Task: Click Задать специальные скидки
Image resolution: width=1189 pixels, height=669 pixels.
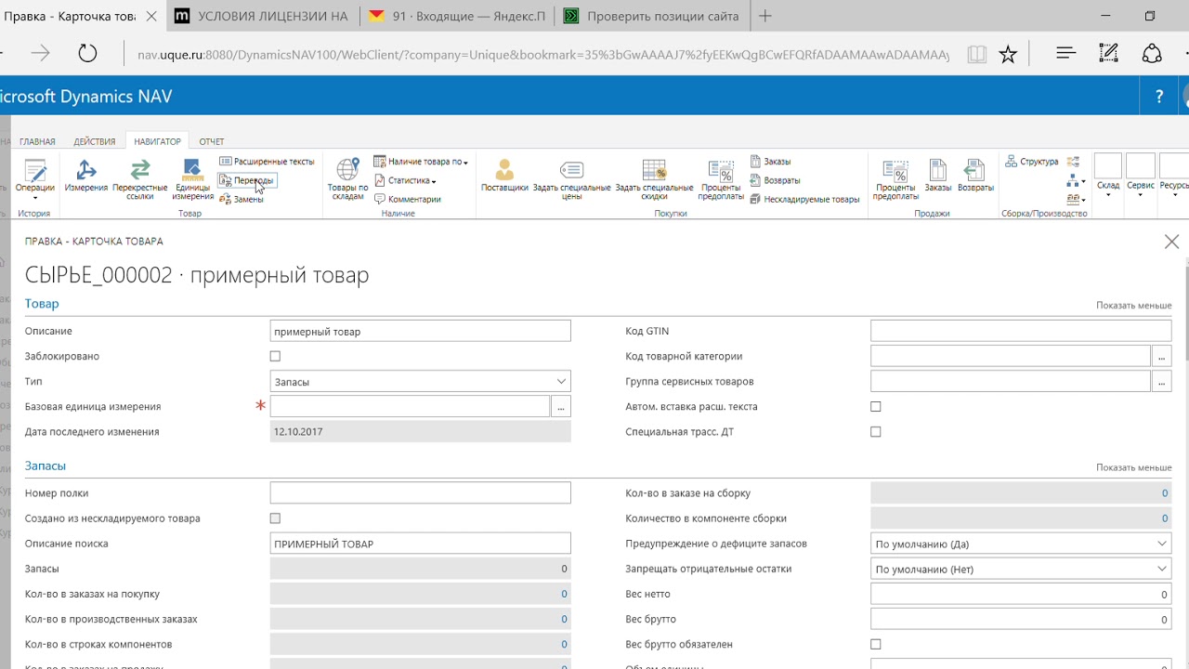Action: pos(654,179)
